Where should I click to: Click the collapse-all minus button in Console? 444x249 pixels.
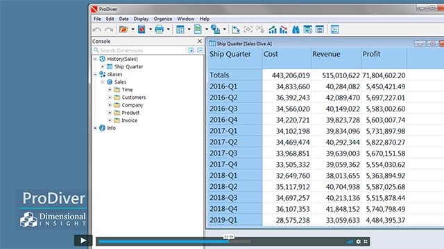200,50
